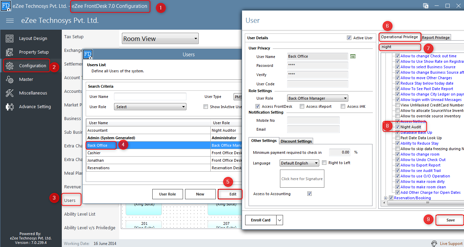
Task: Select the Back Office user row
Action: [x=164, y=145]
